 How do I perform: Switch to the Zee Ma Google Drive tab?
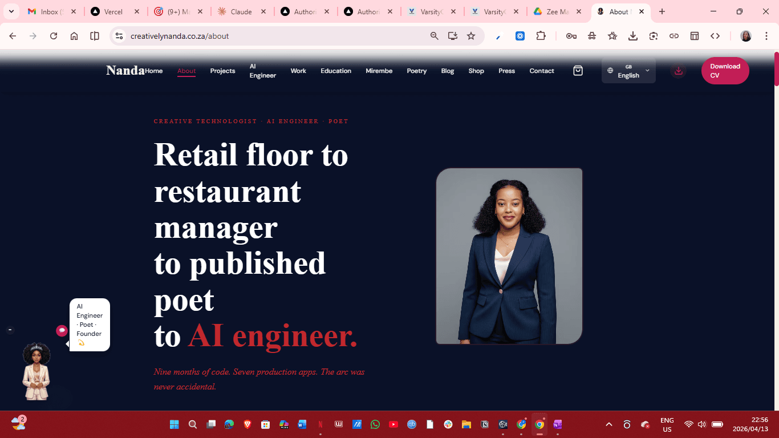(556, 11)
